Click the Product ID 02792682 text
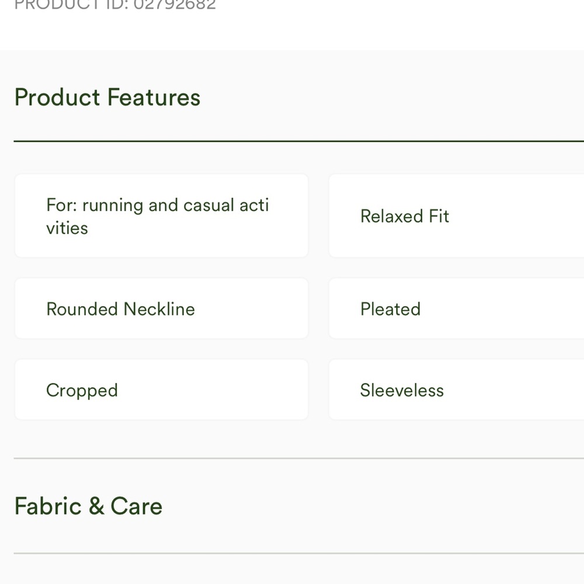Screen dimensions: 584x584 (115, 5)
